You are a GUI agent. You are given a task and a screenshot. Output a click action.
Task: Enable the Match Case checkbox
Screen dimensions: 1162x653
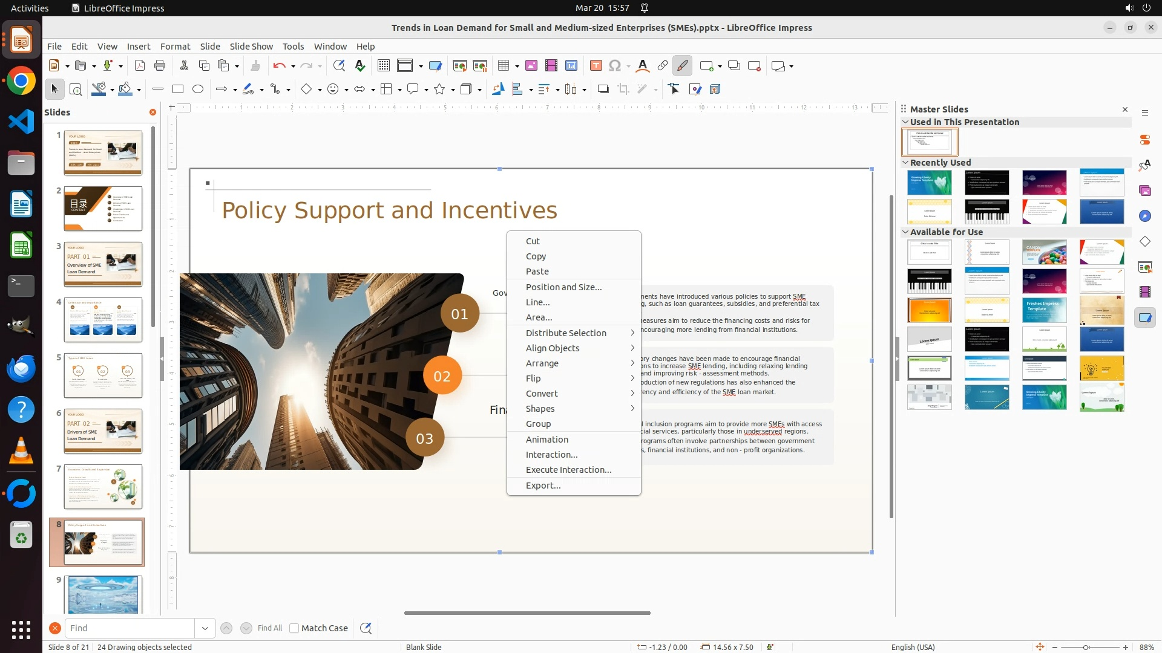[x=294, y=628]
